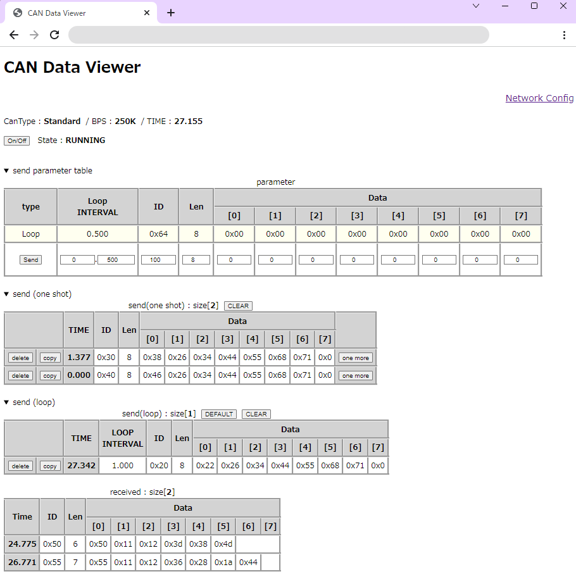Viewport: 576px width, 579px height.
Task: Click the 0x1a data cell in received table
Action: point(223,562)
